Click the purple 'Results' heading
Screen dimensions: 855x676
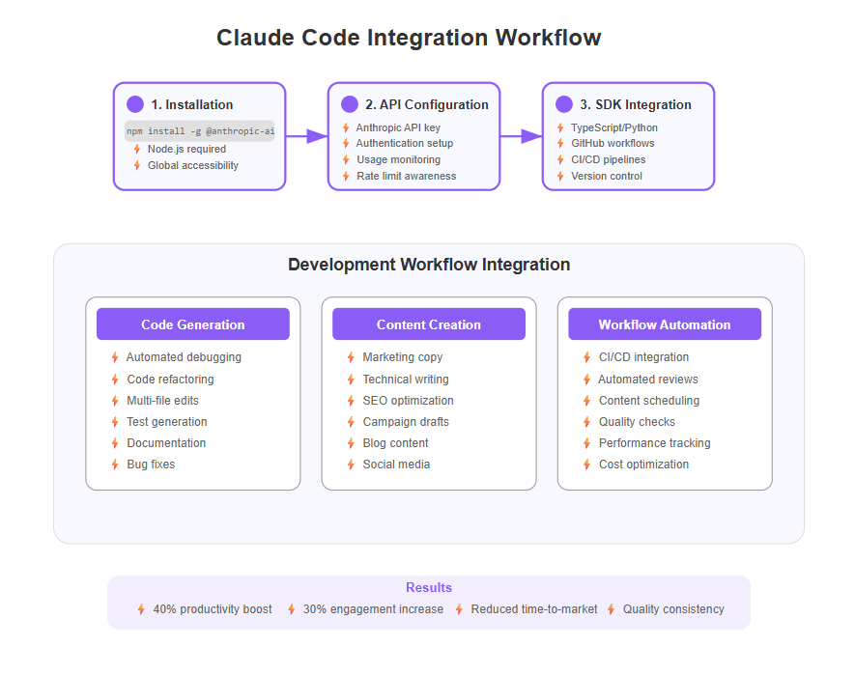[x=429, y=587]
